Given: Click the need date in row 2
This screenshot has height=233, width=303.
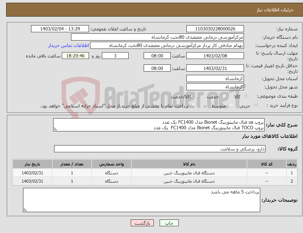Looking at the screenshot, I should pos(32,181).
